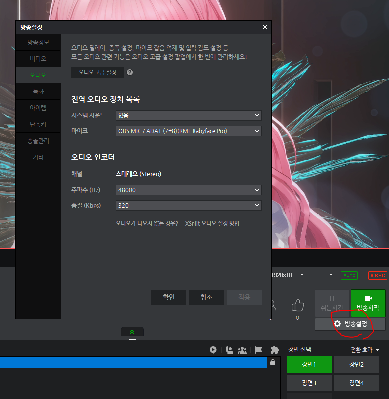This screenshot has width=389, height=399.
Task: Click the 오디오 고급 설정 button
Action: click(97, 72)
